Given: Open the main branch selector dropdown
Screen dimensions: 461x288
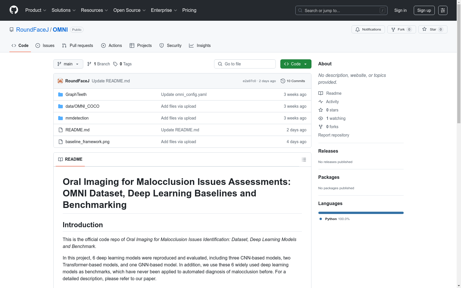Looking at the screenshot, I should point(68,64).
